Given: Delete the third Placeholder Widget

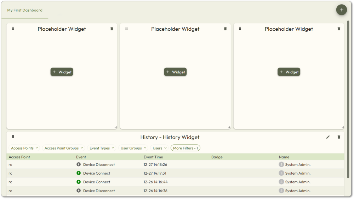Looking at the screenshot, I should point(339,29).
